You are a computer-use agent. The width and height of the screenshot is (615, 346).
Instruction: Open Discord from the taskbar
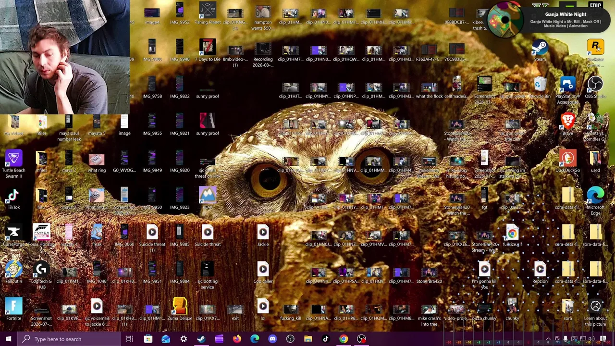272,339
